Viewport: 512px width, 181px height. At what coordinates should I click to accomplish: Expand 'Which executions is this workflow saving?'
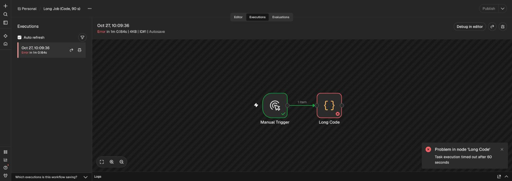pos(51,177)
